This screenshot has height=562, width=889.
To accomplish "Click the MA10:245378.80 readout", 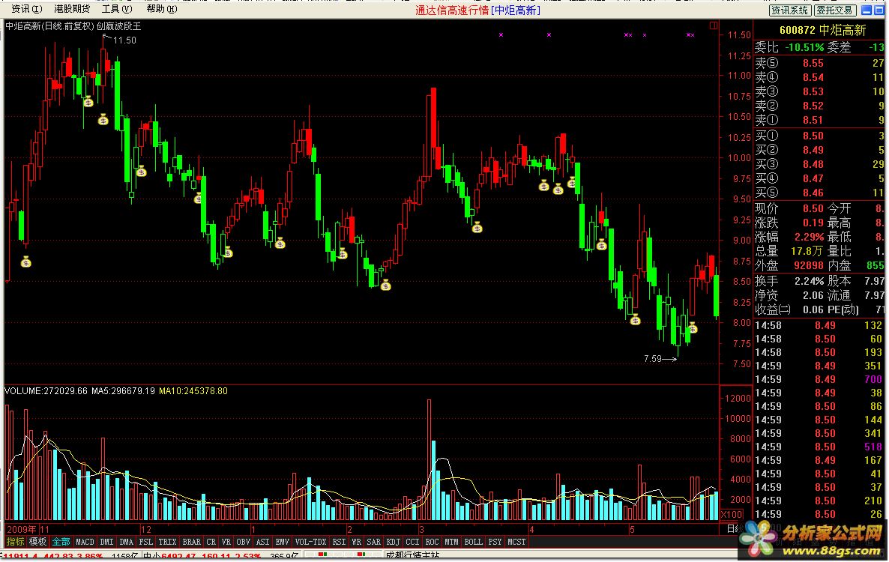I will click(193, 391).
